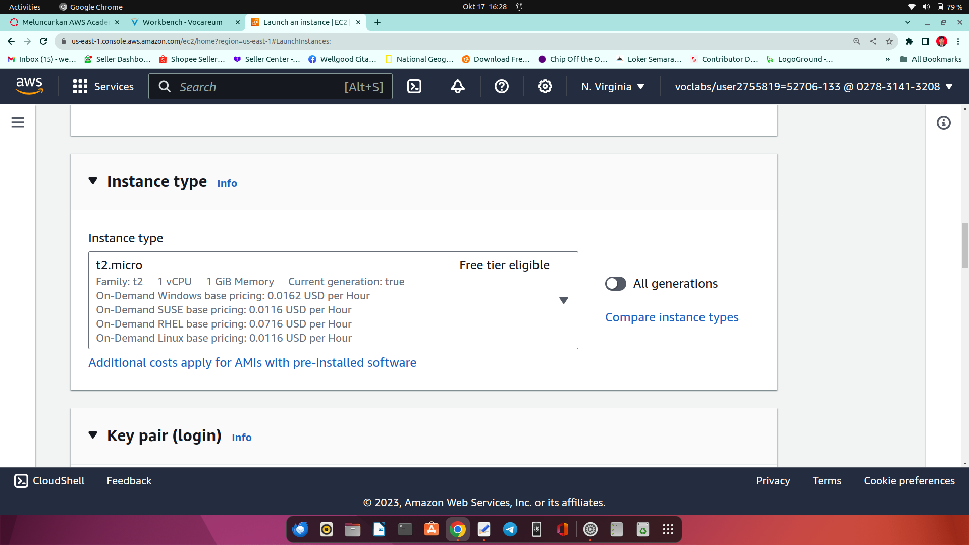The height and width of the screenshot is (545, 969).
Task: Open the N. Virginia region selector
Action: [x=612, y=86]
